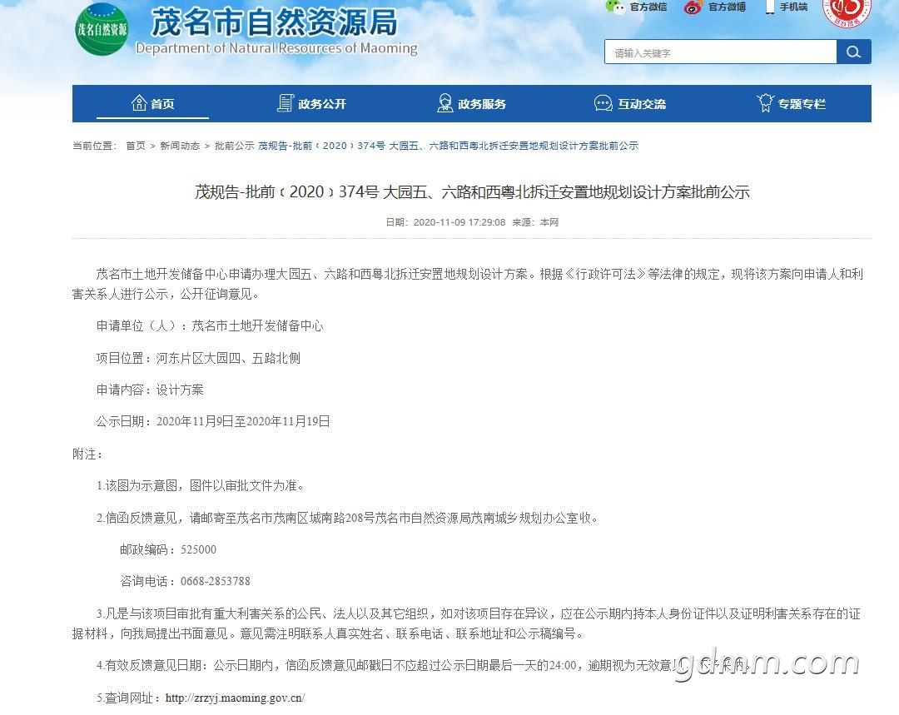Screen dimensions: 899x715
Task: Click the chat bubble icon beside 互动交流
Action: click(603, 103)
